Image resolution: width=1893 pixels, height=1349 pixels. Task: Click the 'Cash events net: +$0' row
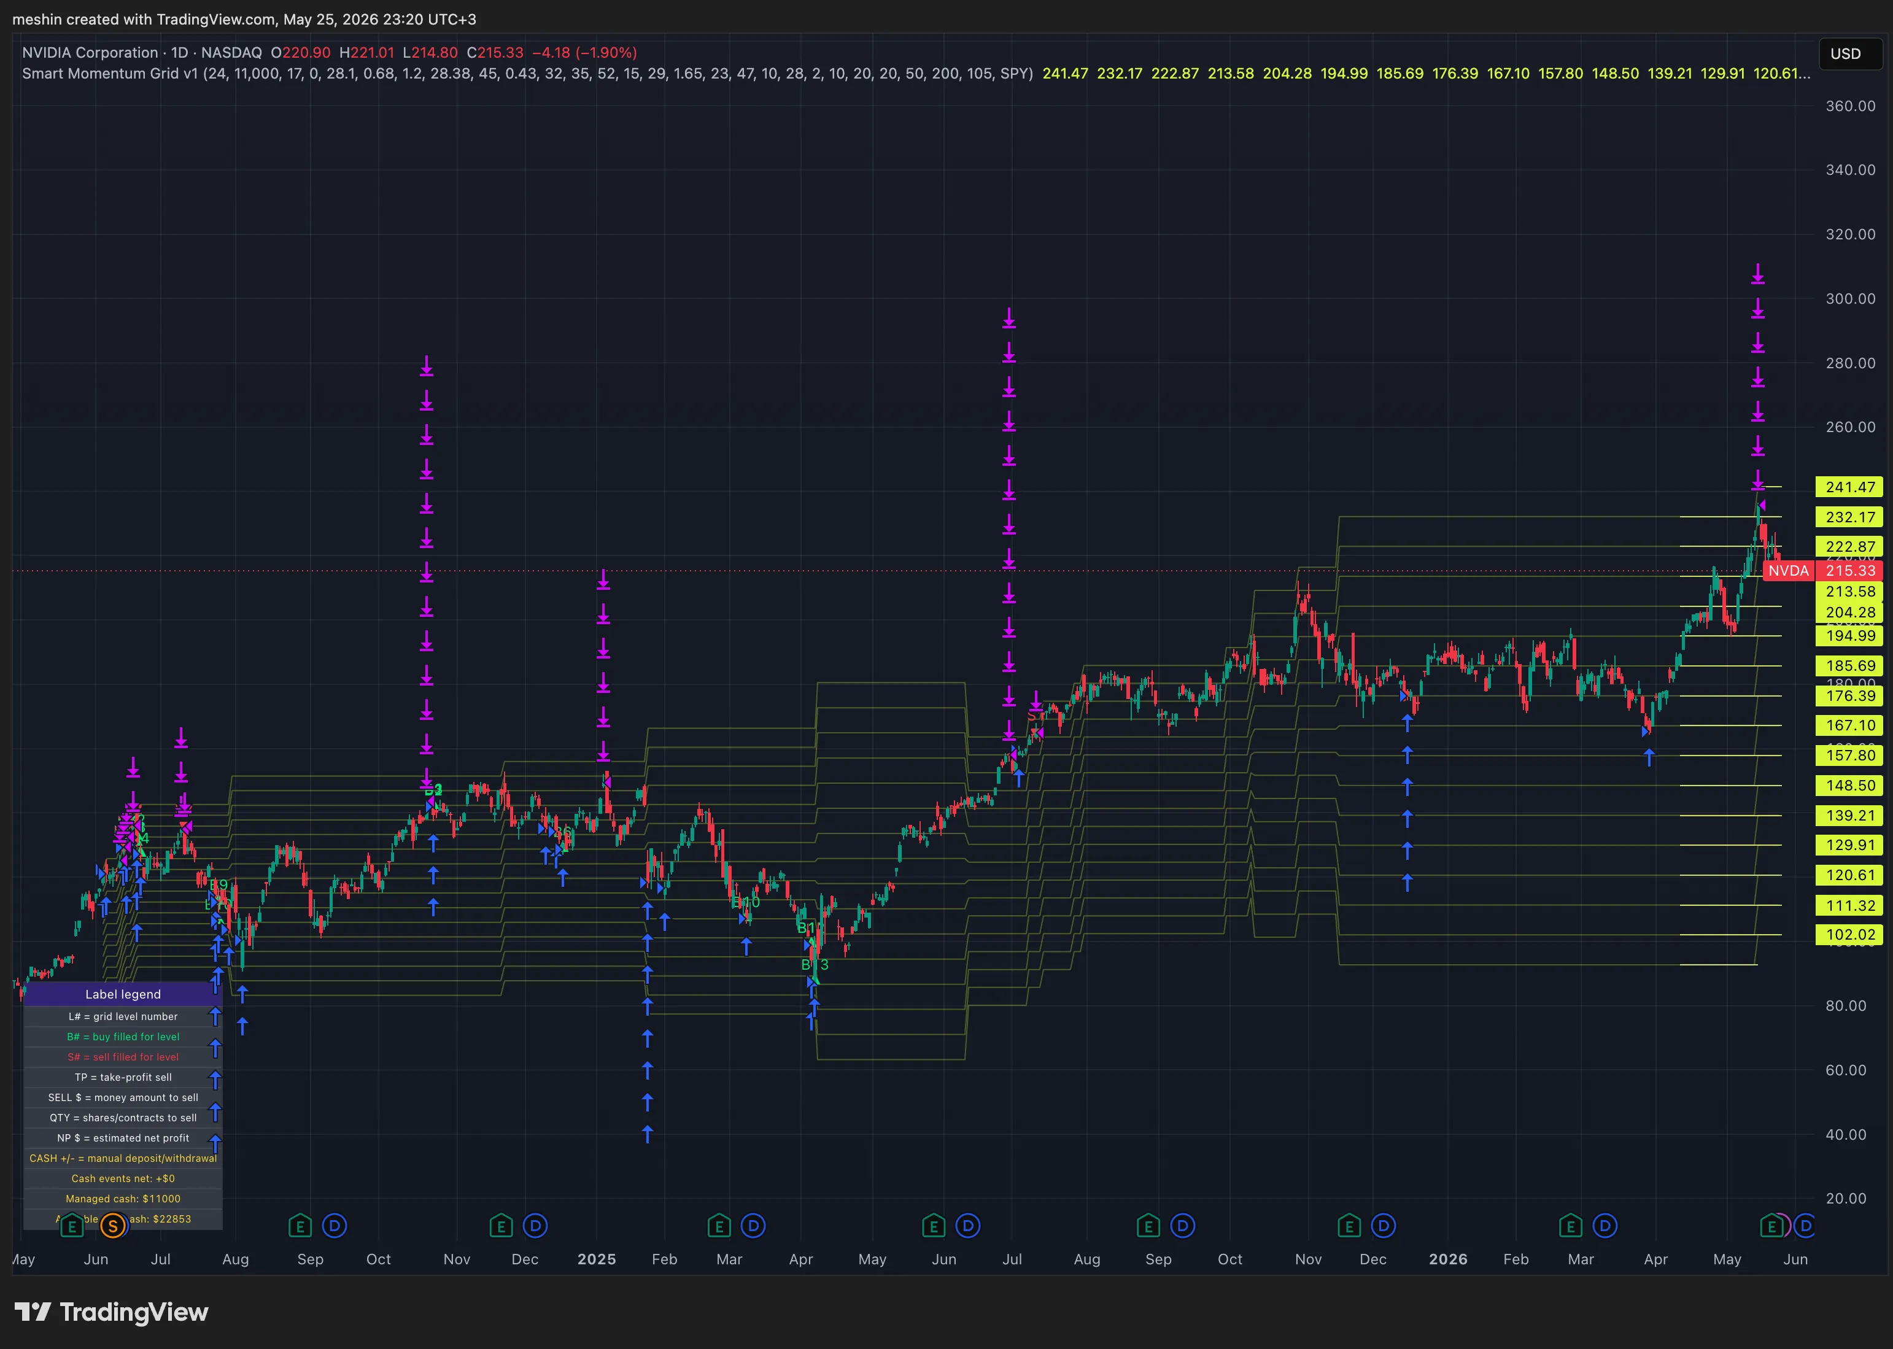pos(123,1179)
